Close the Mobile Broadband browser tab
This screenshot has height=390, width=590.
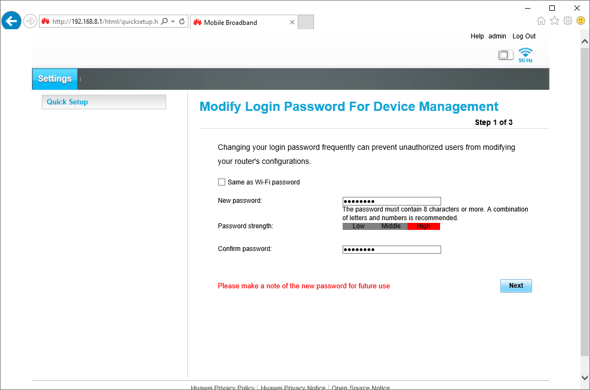[292, 22]
